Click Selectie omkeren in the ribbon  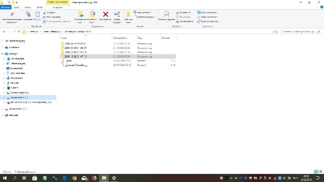pos(207,21)
